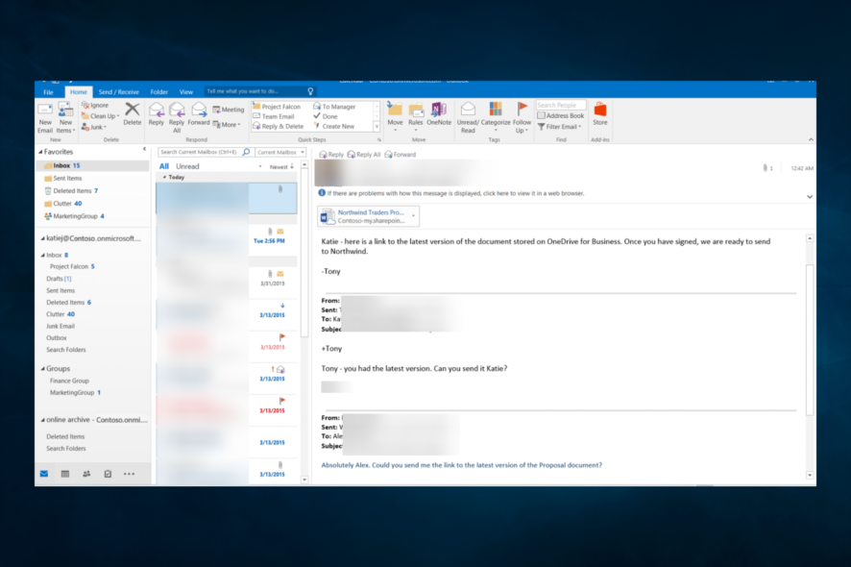
Task: Collapse the Groups section
Action: tap(42, 369)
